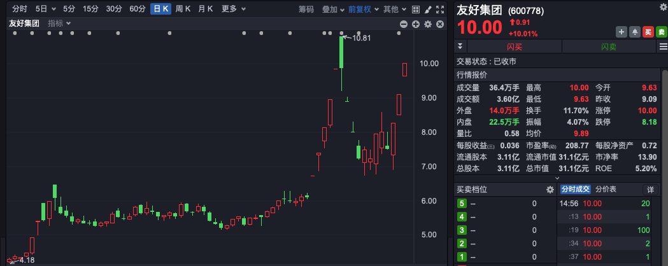Switch to 分价表 tab
Image resolution: width=668 pixels, height=266 pixels.
point(606,190)
